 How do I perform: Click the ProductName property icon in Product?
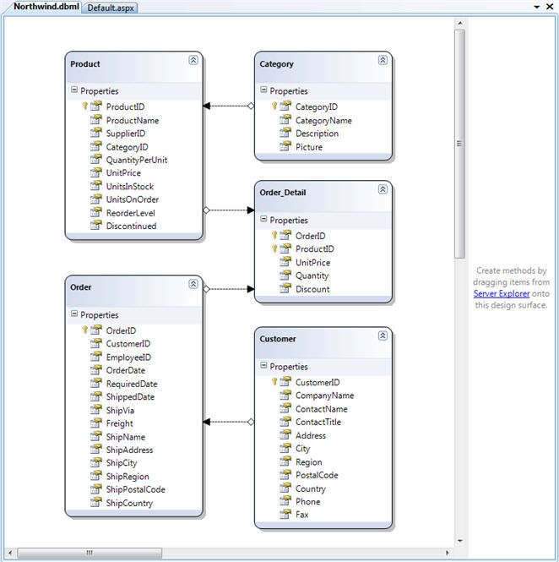click(96, 119)
